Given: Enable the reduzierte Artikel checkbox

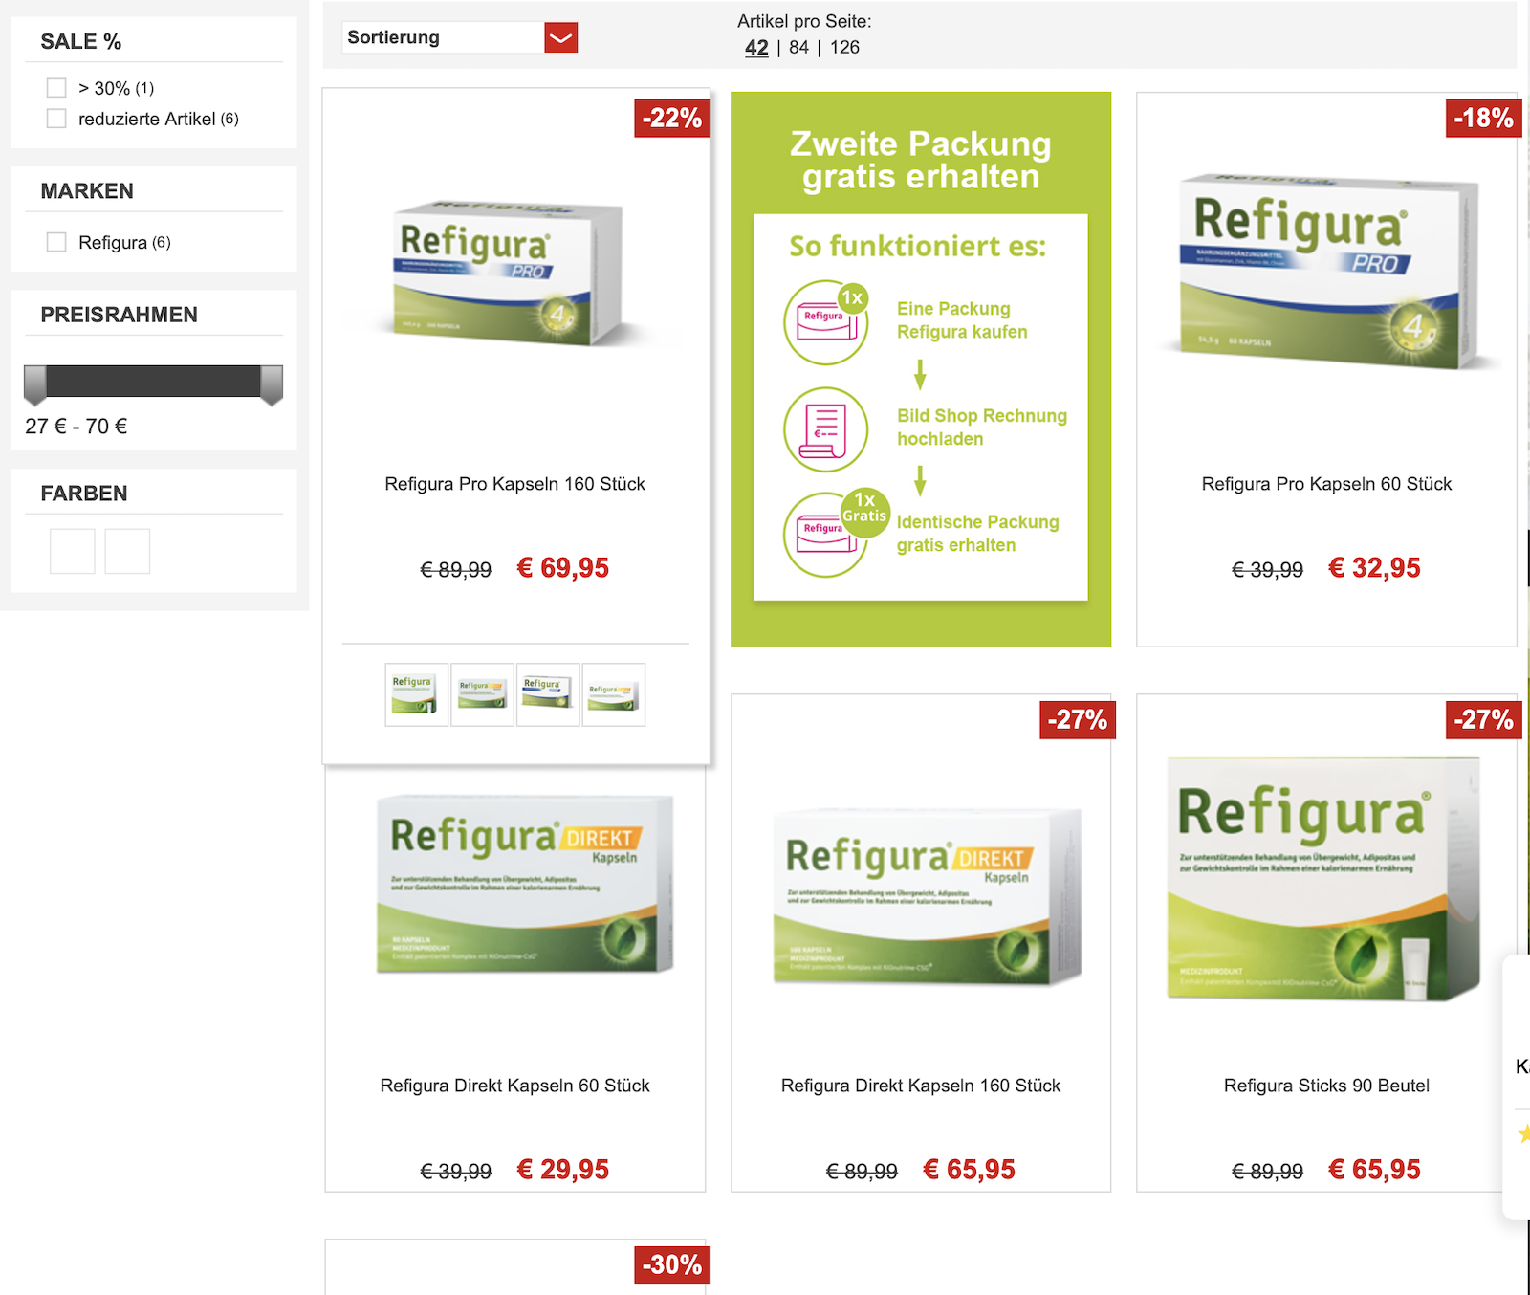Looking at the screenshot, I should (56, 119).
